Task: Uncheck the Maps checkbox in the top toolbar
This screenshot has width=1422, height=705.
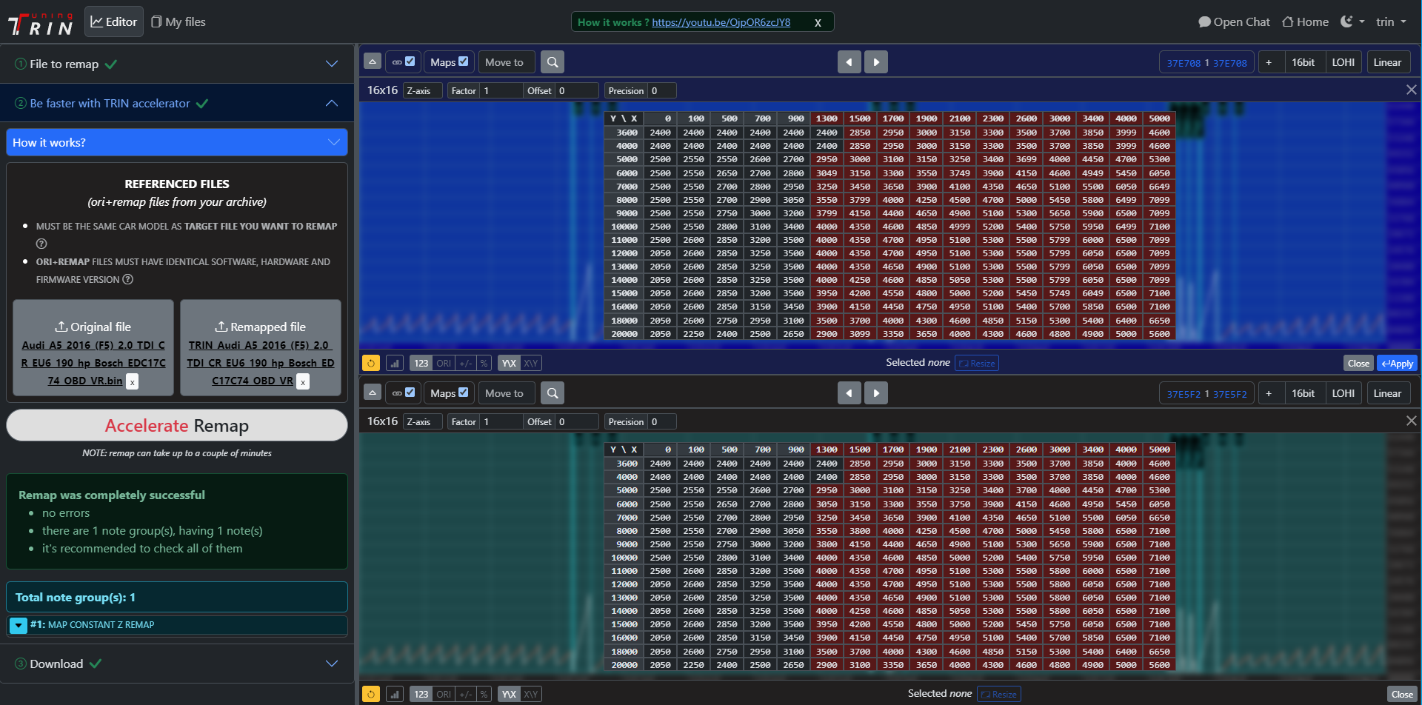Action: point(464,61)
